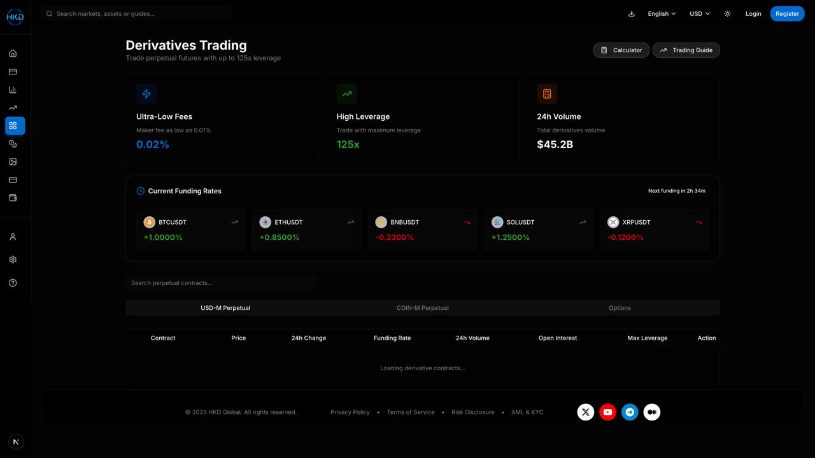Click the bar chart sidebar icon
Image resolution: width=815 pixels, height=458 pixels.
(13, 90)
